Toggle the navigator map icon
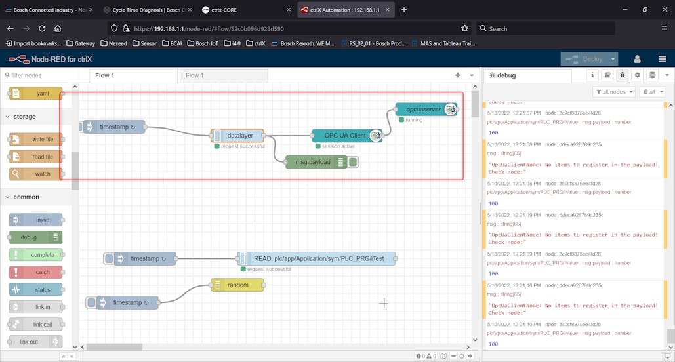This screenshot has width=675, height=362. (444, 356)
